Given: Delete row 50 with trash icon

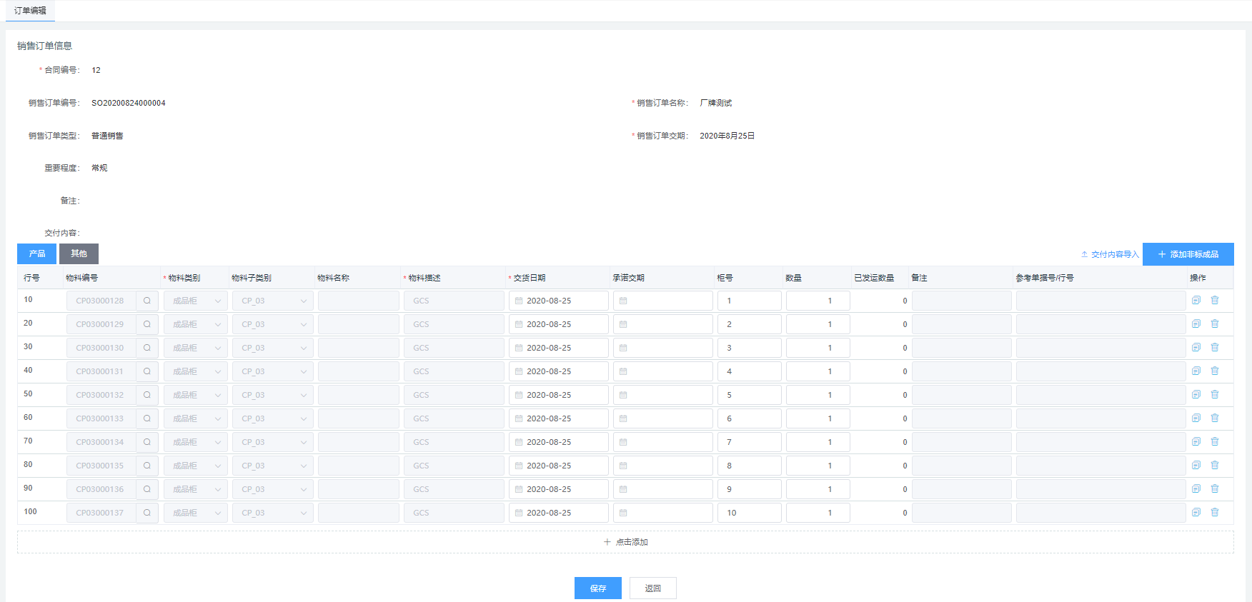Looking at the screenshot, I should click(1215, 395).
